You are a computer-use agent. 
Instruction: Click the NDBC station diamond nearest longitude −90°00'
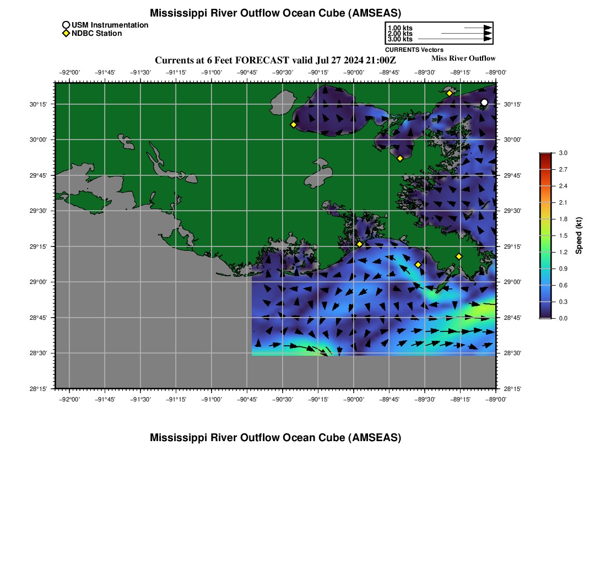tap(360, 244)
